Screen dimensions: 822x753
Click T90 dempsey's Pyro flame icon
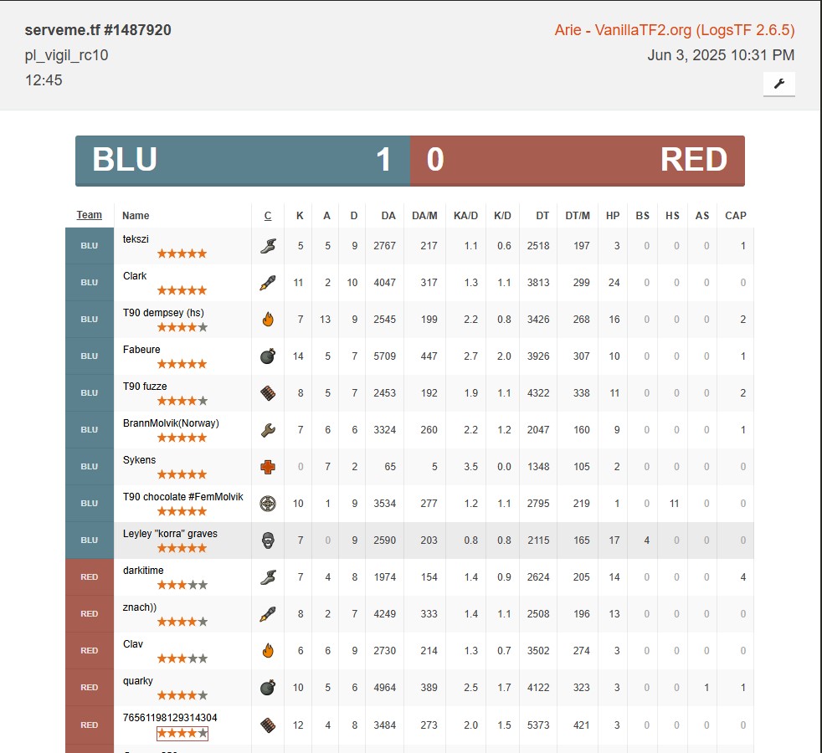(x=268, y=320)
